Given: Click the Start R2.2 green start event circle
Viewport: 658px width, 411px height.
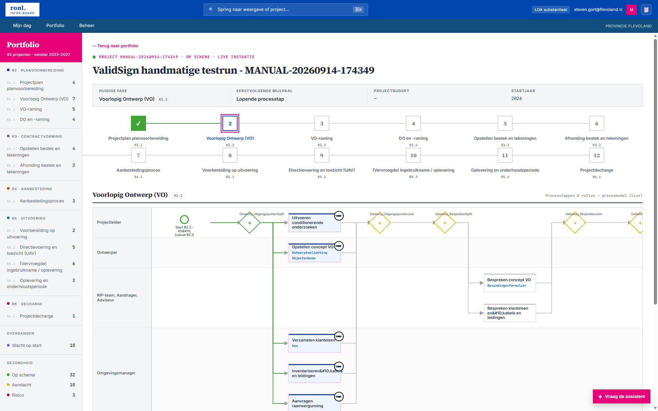Looking at the screenshot, I should pyautogui.click(x=184, y=219).
